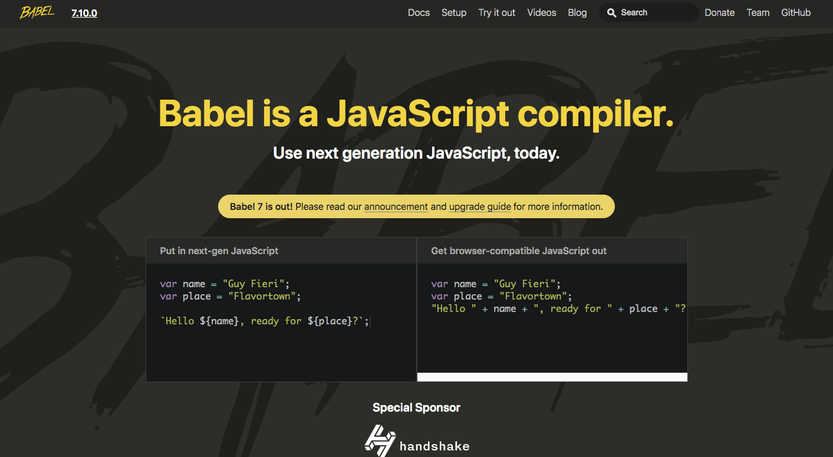Click 'var place = "Flavortown";' in the input editor
The width and height of the screenshot is (833, 457).
(231, 297)
